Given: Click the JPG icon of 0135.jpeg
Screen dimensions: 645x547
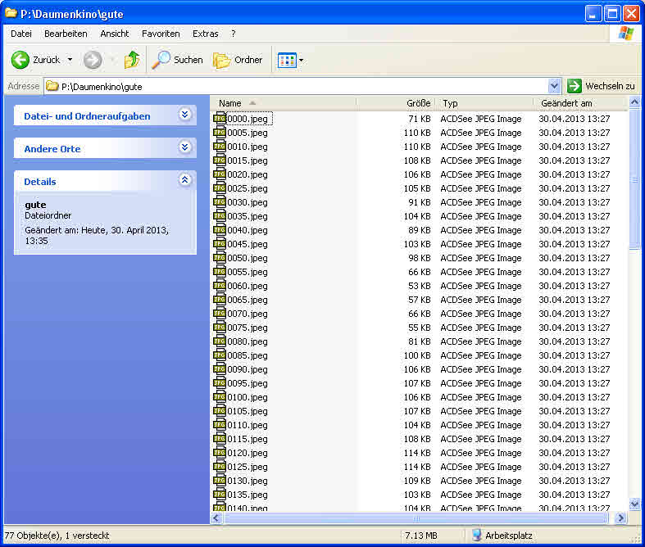Looking at the screenshot, I should click(220, 495).
